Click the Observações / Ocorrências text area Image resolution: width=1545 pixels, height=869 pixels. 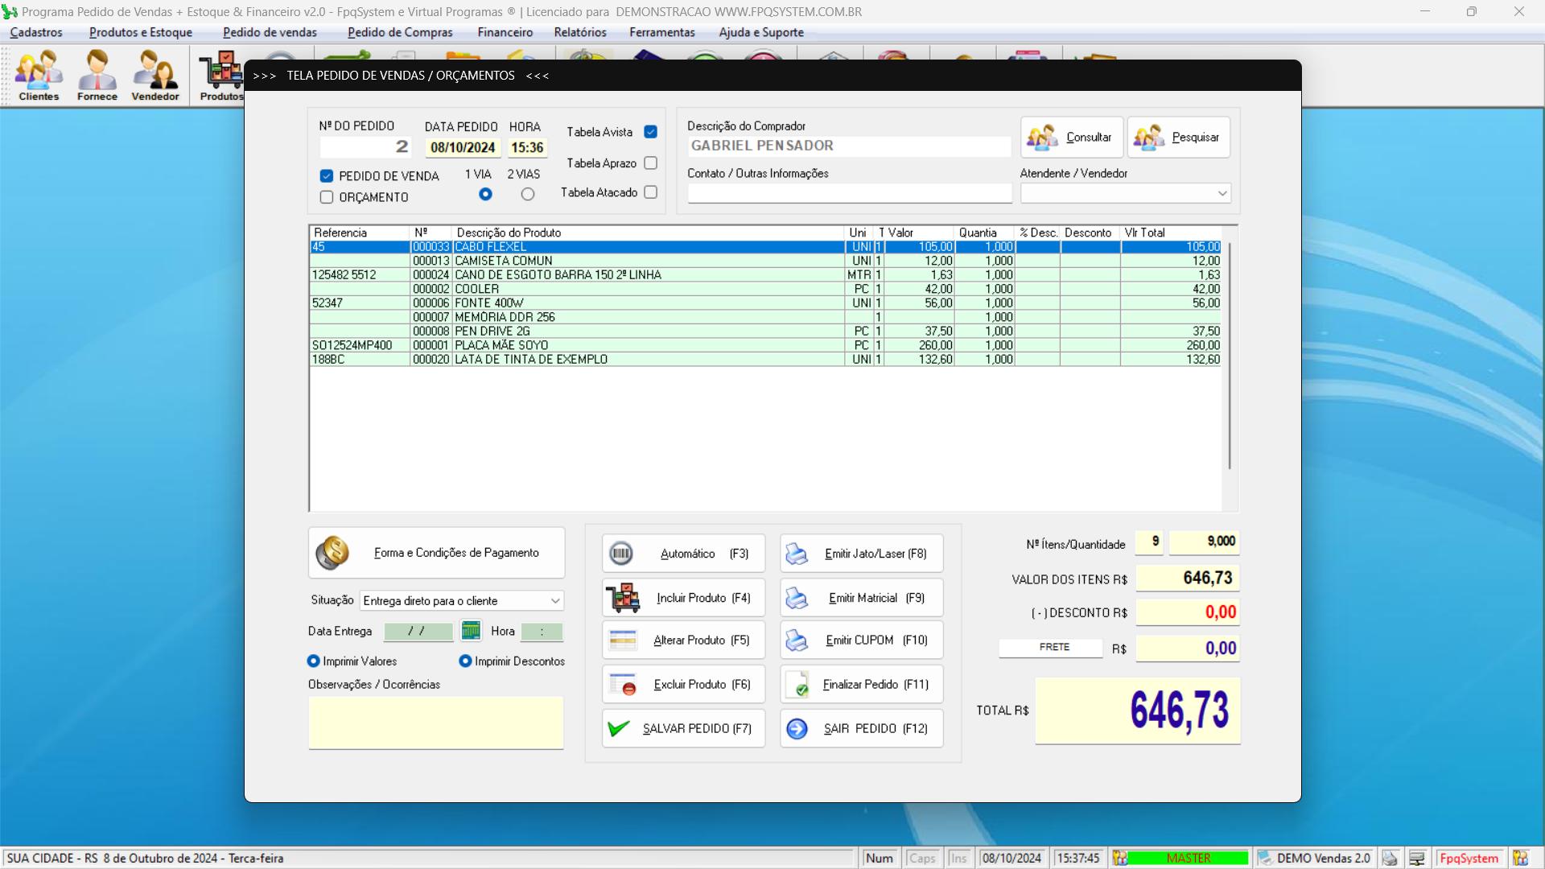click(x=435, y=723)
